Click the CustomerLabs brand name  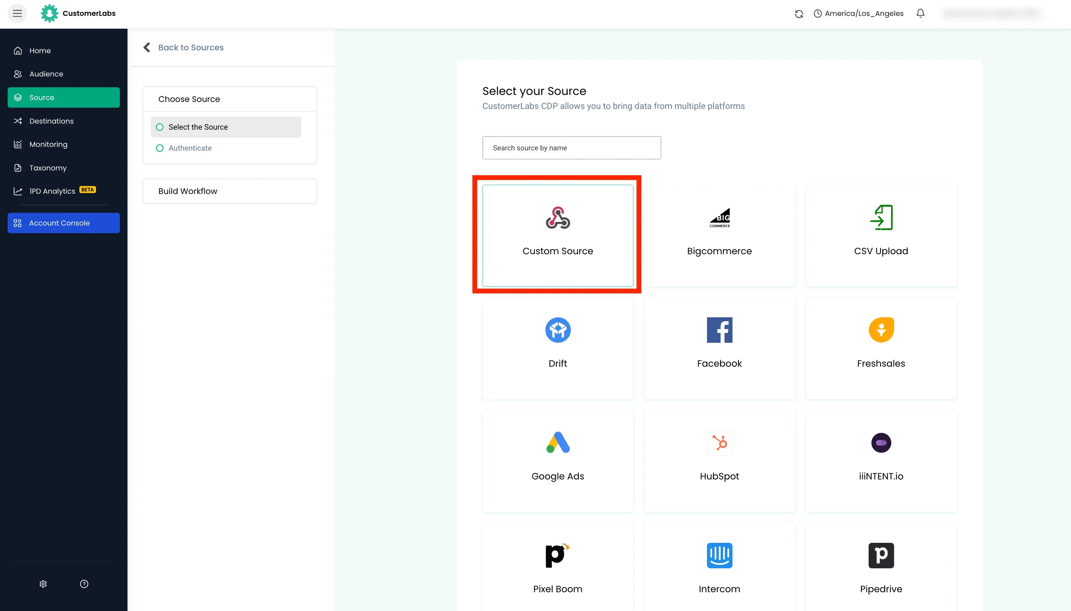89,13
